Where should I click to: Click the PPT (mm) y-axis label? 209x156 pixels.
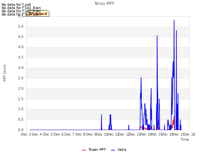point(5,73)
